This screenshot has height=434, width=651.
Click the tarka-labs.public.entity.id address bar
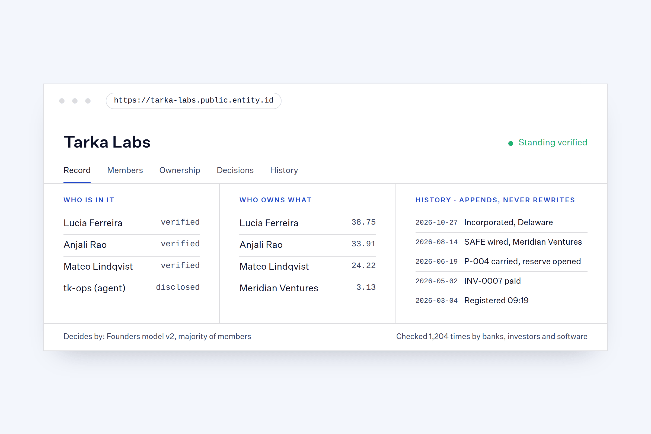pyautogui.click(x=193, y=100)
